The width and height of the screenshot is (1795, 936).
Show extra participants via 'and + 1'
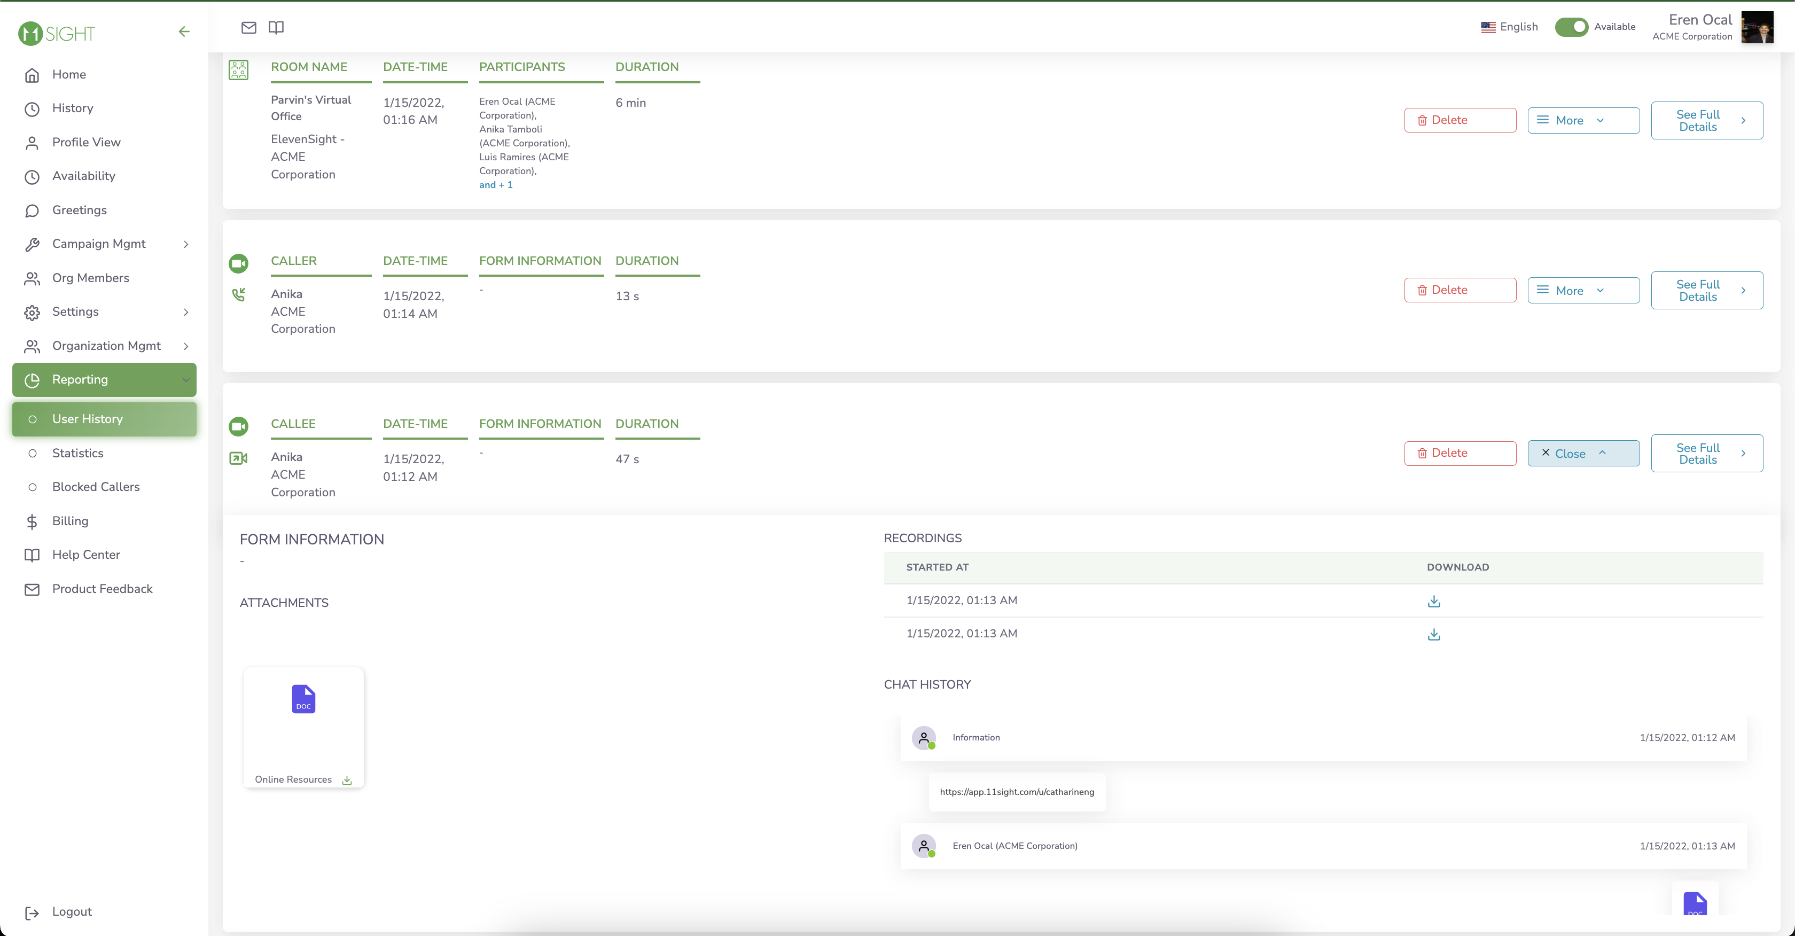pyautogui.click(x=495, y=185)
